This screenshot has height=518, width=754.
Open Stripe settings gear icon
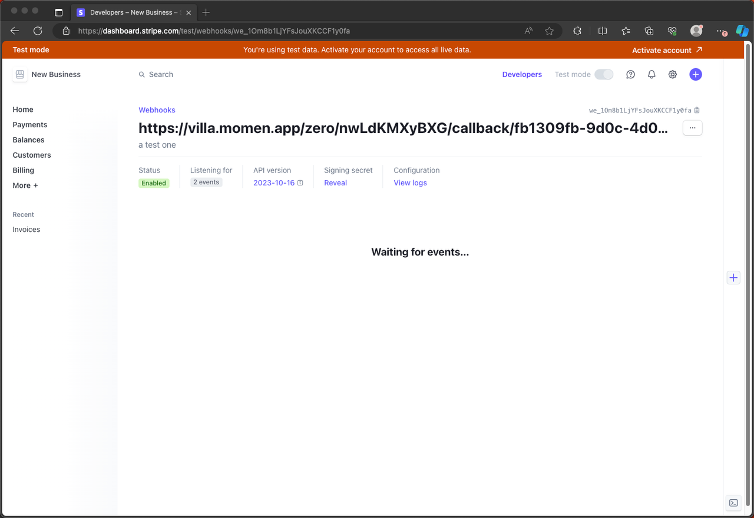click(673, 74)
